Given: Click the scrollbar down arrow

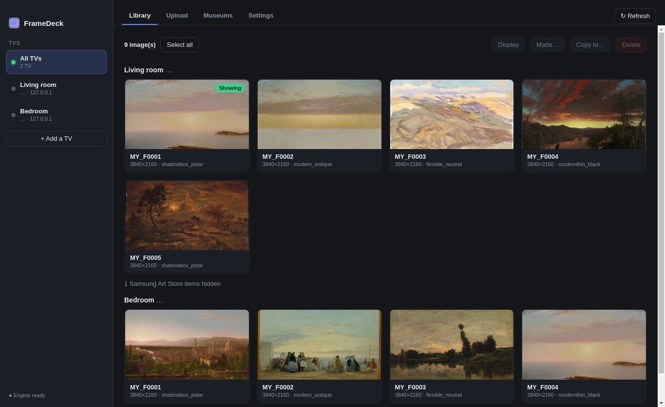Looking at the screenshot, I should point(661,404).
